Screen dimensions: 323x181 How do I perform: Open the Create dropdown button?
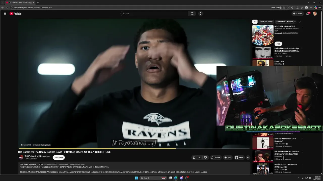point(298,14)
